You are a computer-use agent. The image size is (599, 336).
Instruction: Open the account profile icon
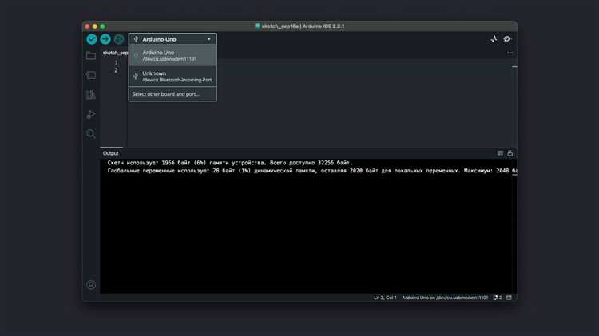[91, 285]
